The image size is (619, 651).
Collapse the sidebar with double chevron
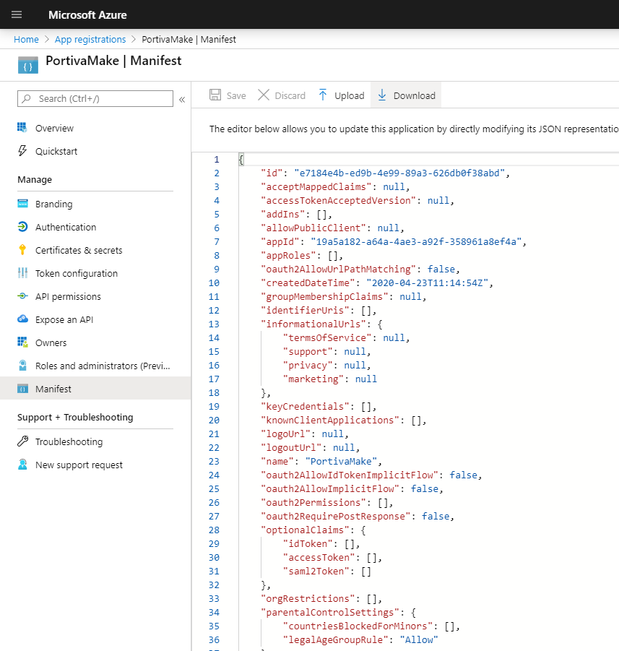[182, 99]
